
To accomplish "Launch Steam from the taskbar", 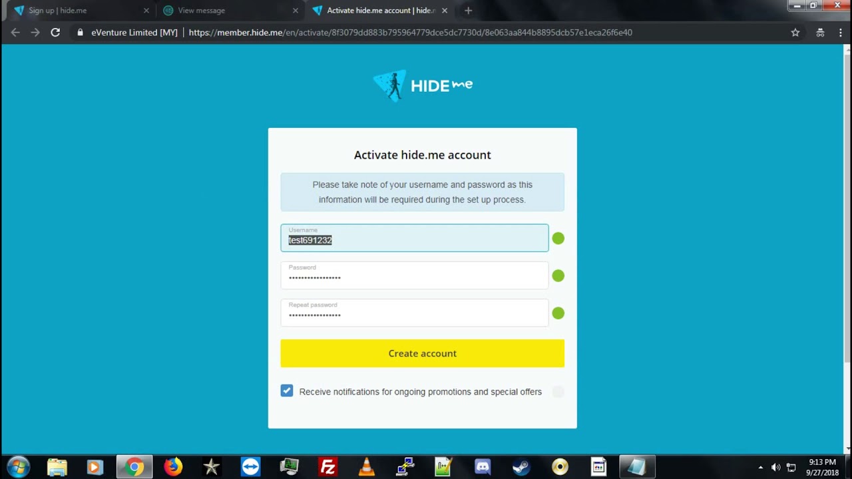I will coord(521,467).
